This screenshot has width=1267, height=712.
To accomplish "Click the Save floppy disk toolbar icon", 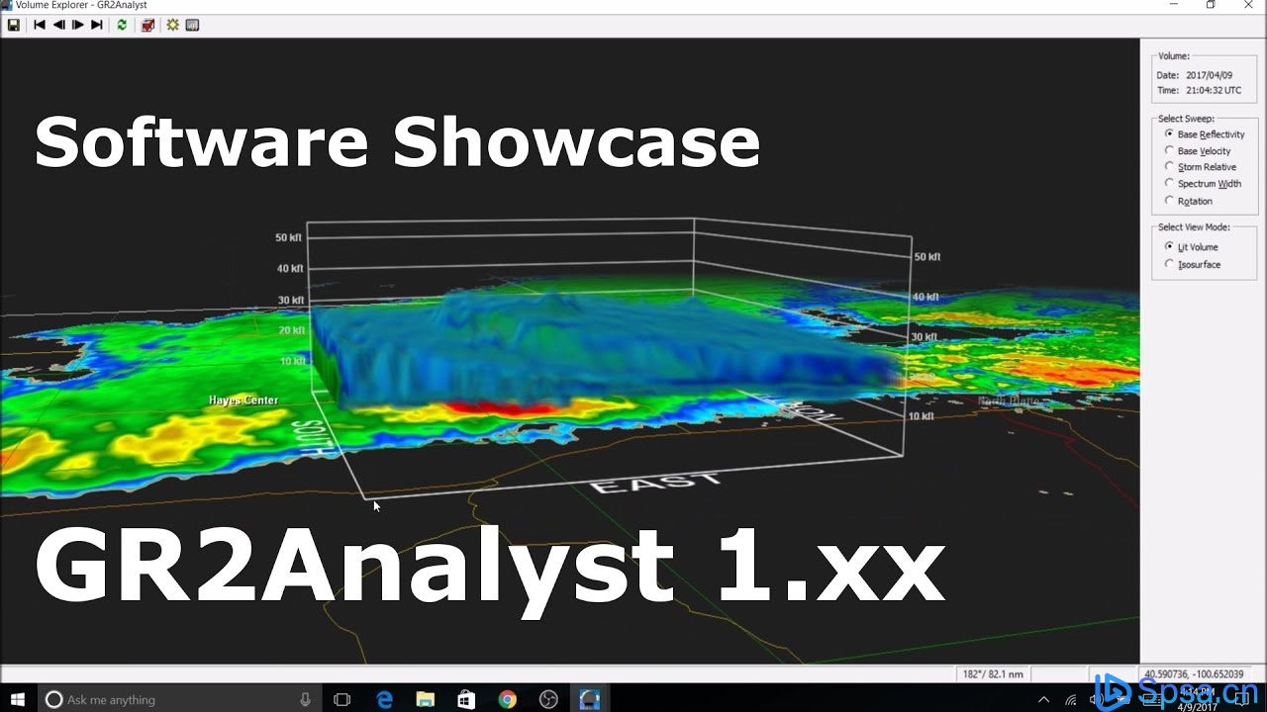I will 13,25.
